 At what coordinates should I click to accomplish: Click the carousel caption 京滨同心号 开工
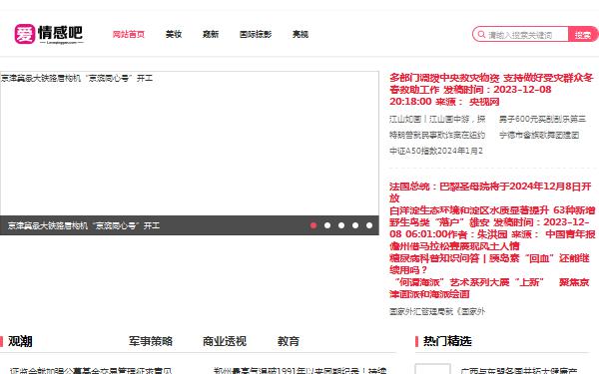pyautogui.click(x=84, y=225)
